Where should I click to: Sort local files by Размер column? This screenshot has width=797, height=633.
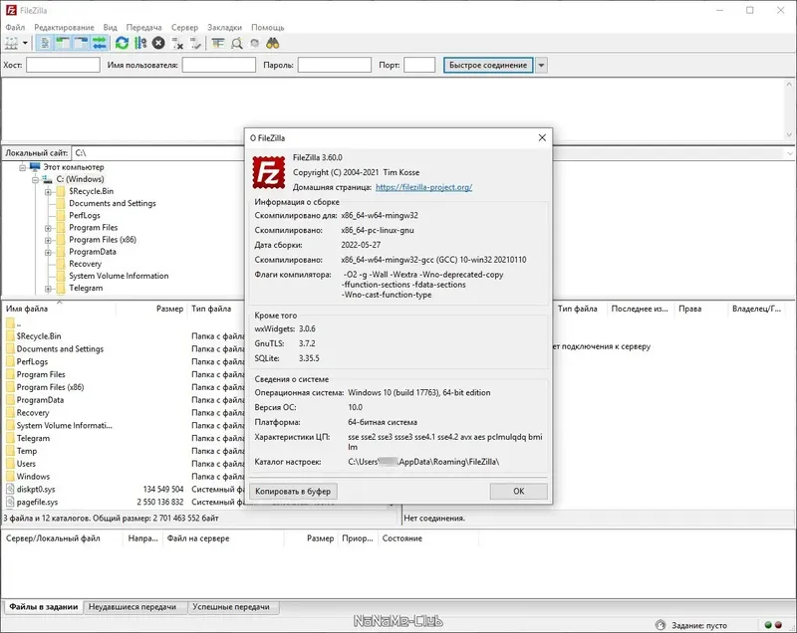[x=151, y=309]
